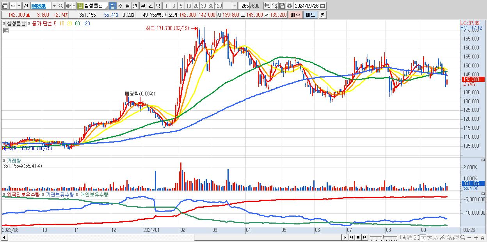
Task: Click the 265 bar count field
Action: tap(244, 6)
